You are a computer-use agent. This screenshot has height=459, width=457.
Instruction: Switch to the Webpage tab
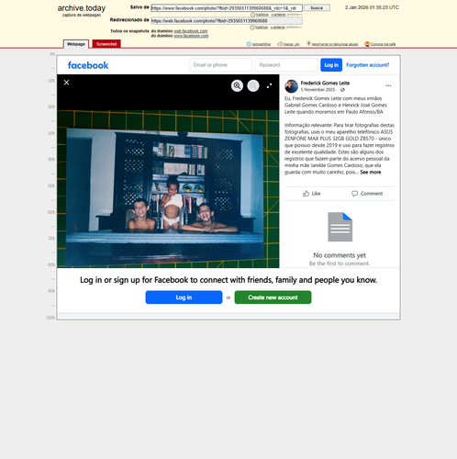pyautogui.click(x=76, y=44)
